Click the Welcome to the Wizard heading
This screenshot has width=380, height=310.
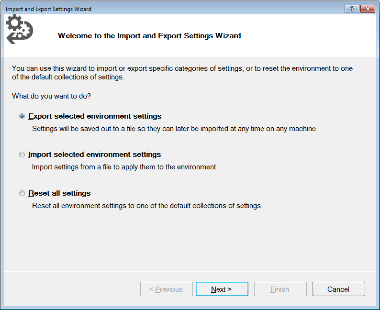point(149,35)
